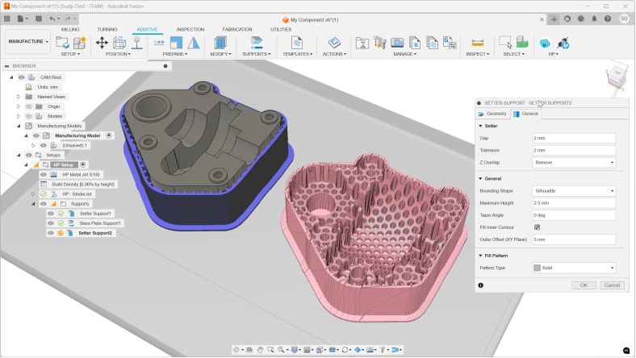The height and width of the screenshot is (358, 636).
Task: Toggle visibility eye for Base Plate Support1
Action: point(51,223)
